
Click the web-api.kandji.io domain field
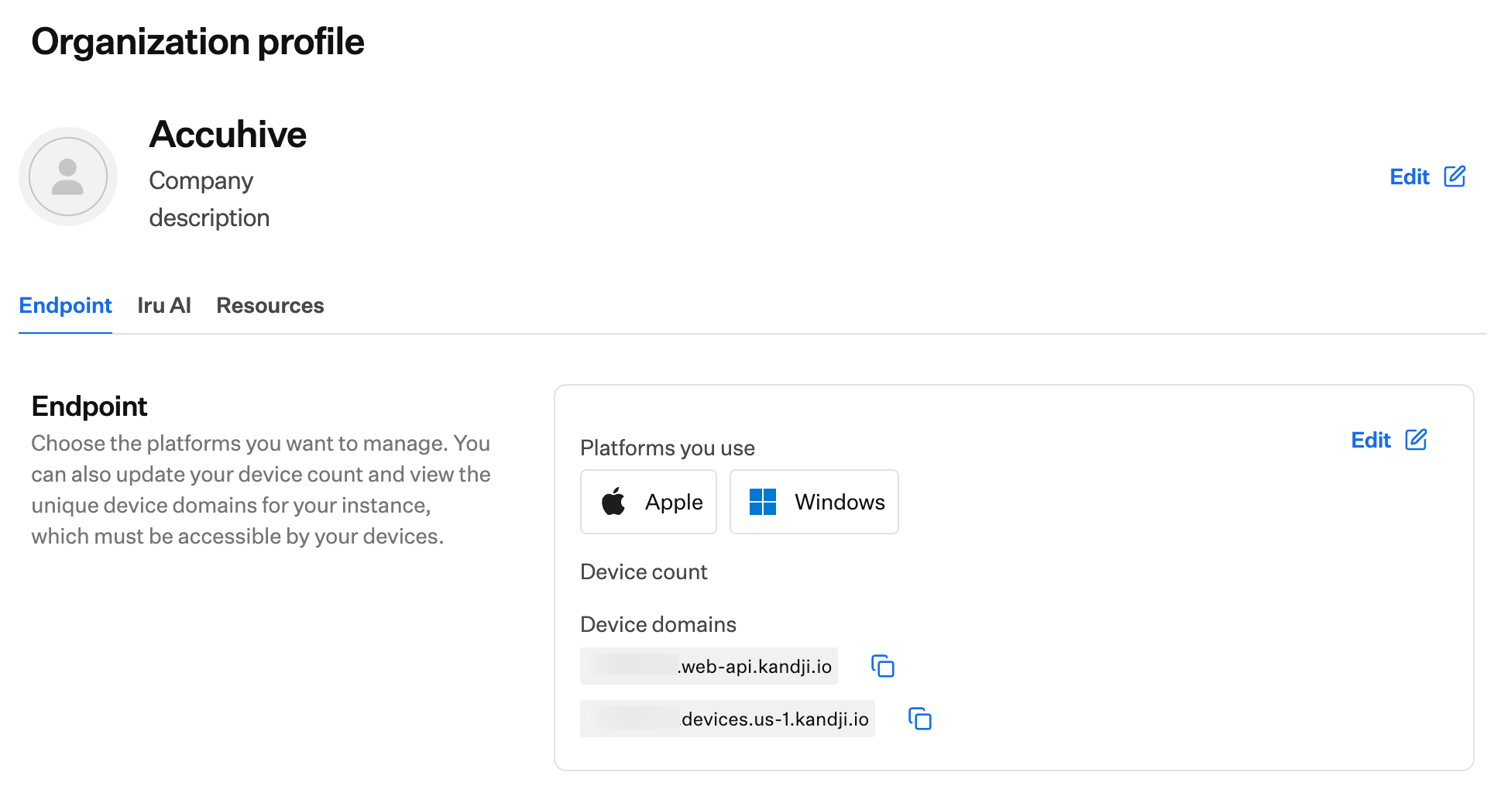pos(708,665)
